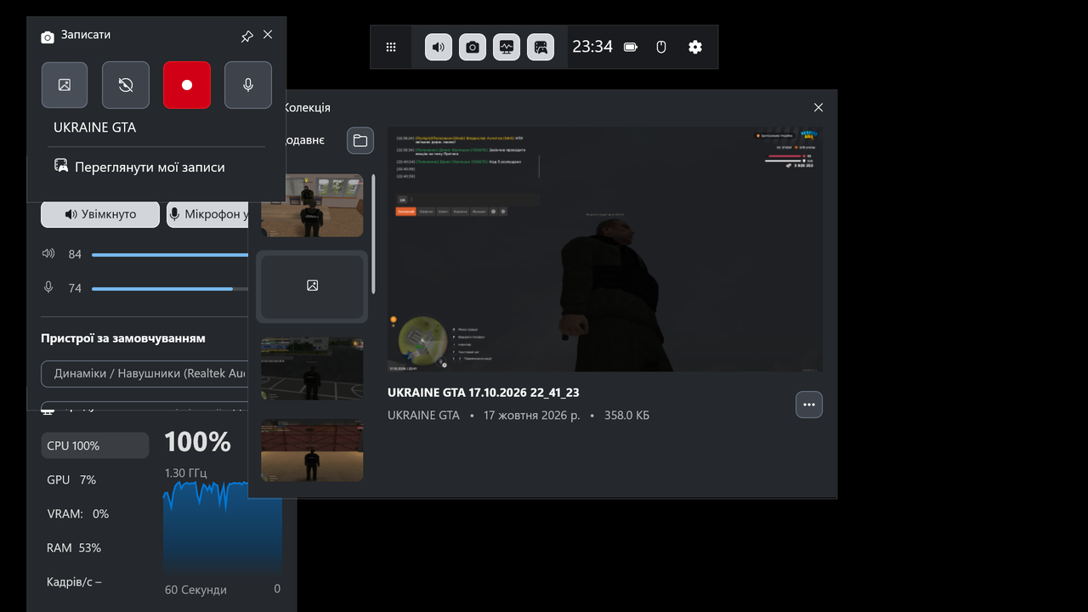Click the battery icon in the Game Bar

[631, 48]
